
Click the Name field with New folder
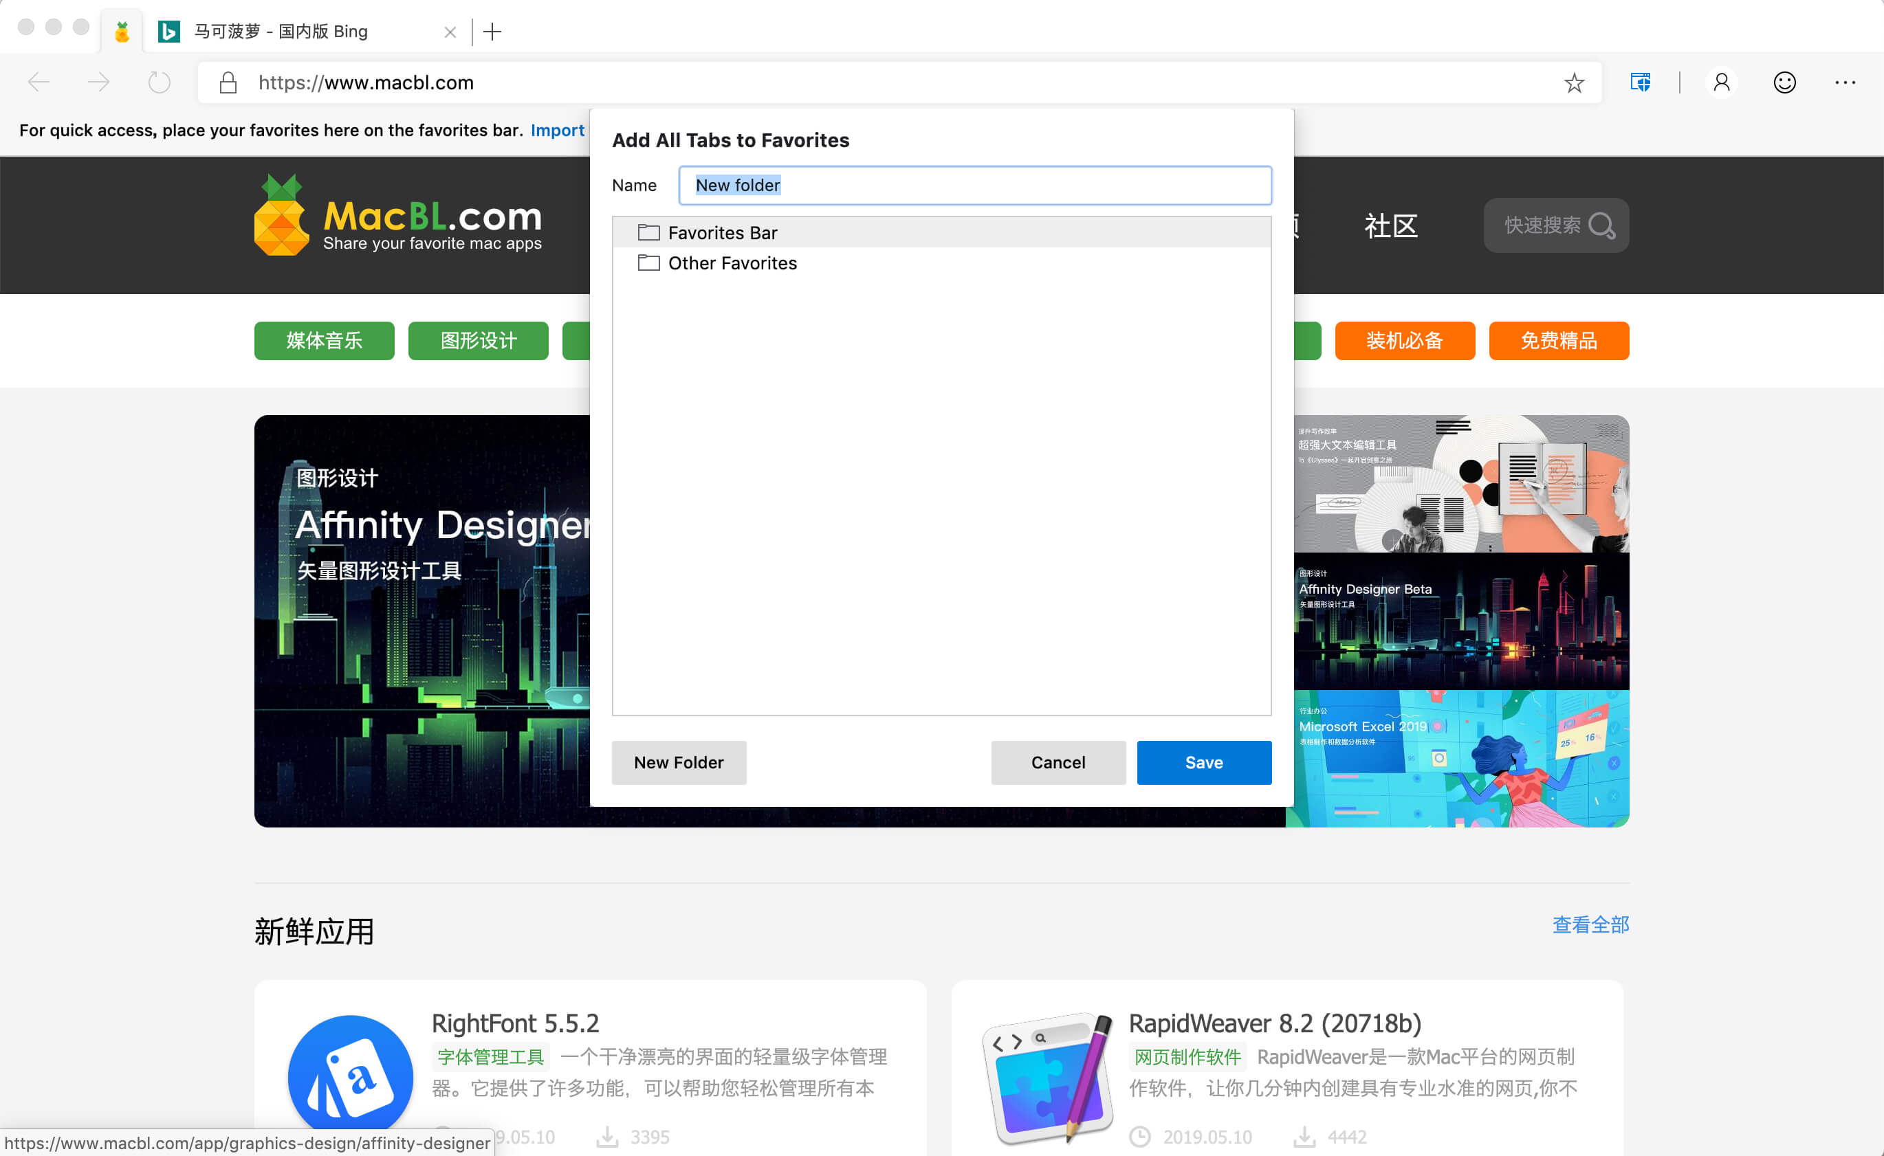pos(974,185)
